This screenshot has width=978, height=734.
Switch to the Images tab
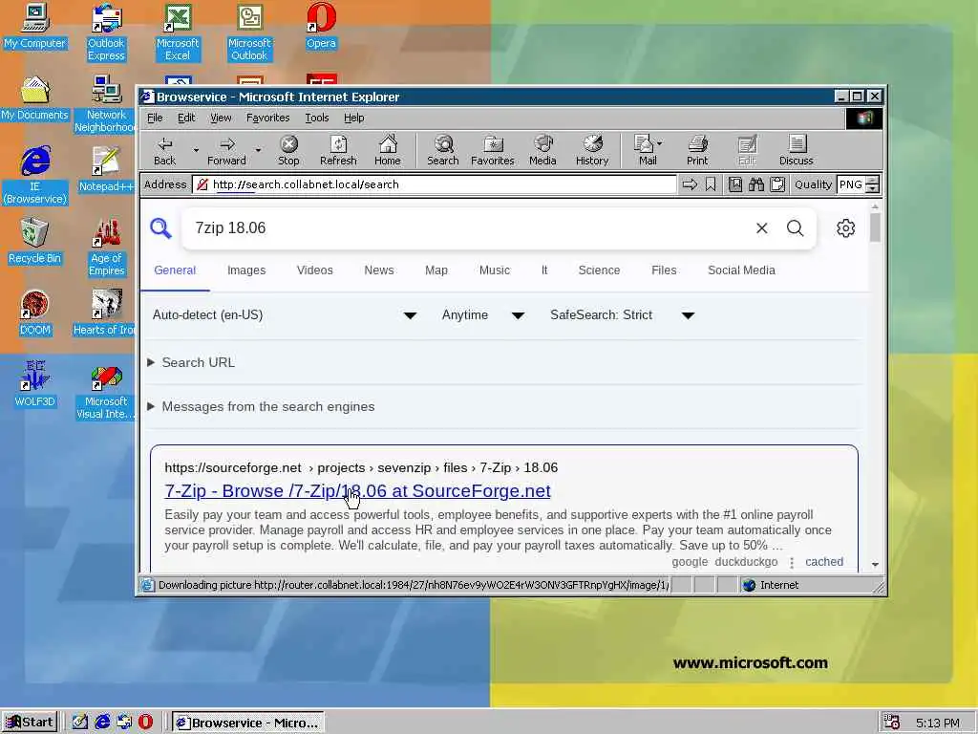pyautogui.click(x=246, y=270)
